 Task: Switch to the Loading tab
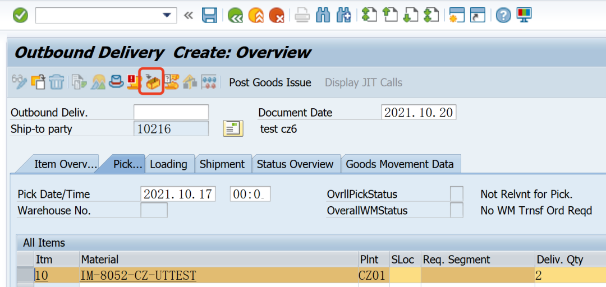pos(168,164)
